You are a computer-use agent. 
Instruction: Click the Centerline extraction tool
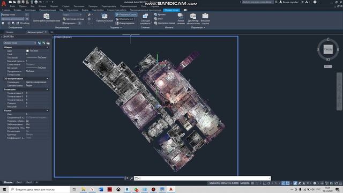pyautogui.click(x=165, y=23)
